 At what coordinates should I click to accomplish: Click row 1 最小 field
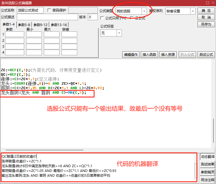pos(34,34)
